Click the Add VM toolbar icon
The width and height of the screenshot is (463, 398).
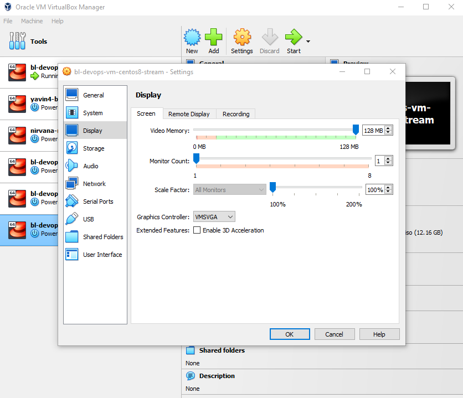click(x=213, y=37)
